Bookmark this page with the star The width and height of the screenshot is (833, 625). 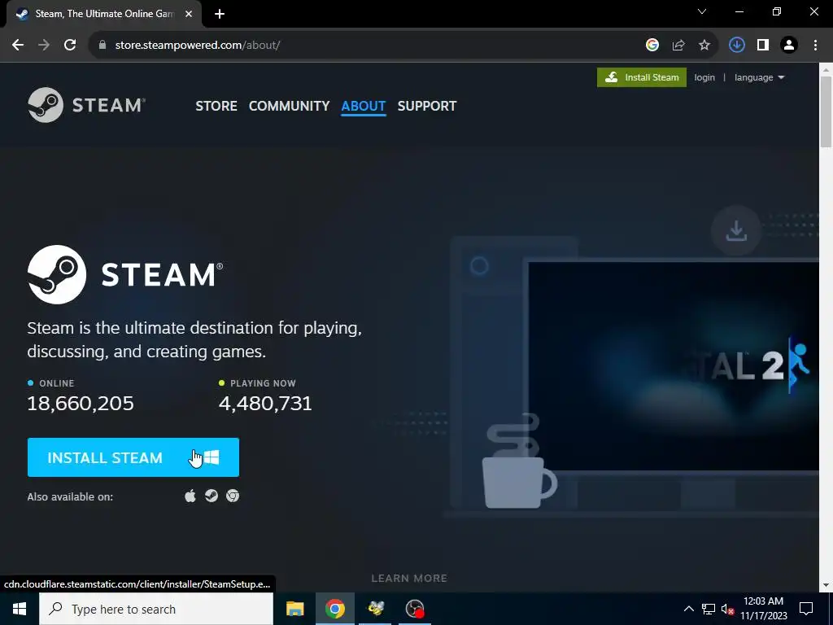tap(704, 46)
